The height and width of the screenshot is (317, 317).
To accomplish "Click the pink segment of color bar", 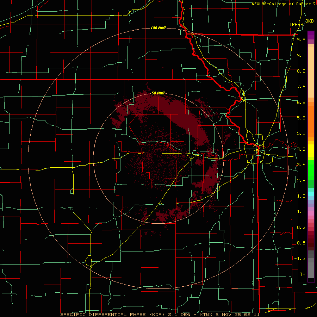I will 311,213.
